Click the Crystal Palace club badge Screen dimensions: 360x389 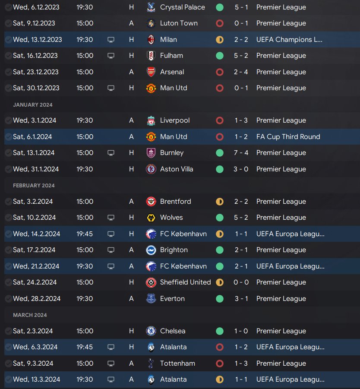(x=151, y=7)
